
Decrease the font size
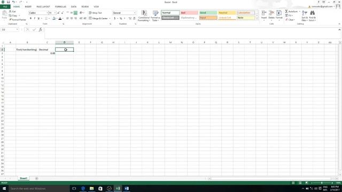(62, 13)
